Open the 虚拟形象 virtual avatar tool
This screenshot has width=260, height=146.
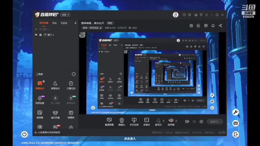point(55,115)
